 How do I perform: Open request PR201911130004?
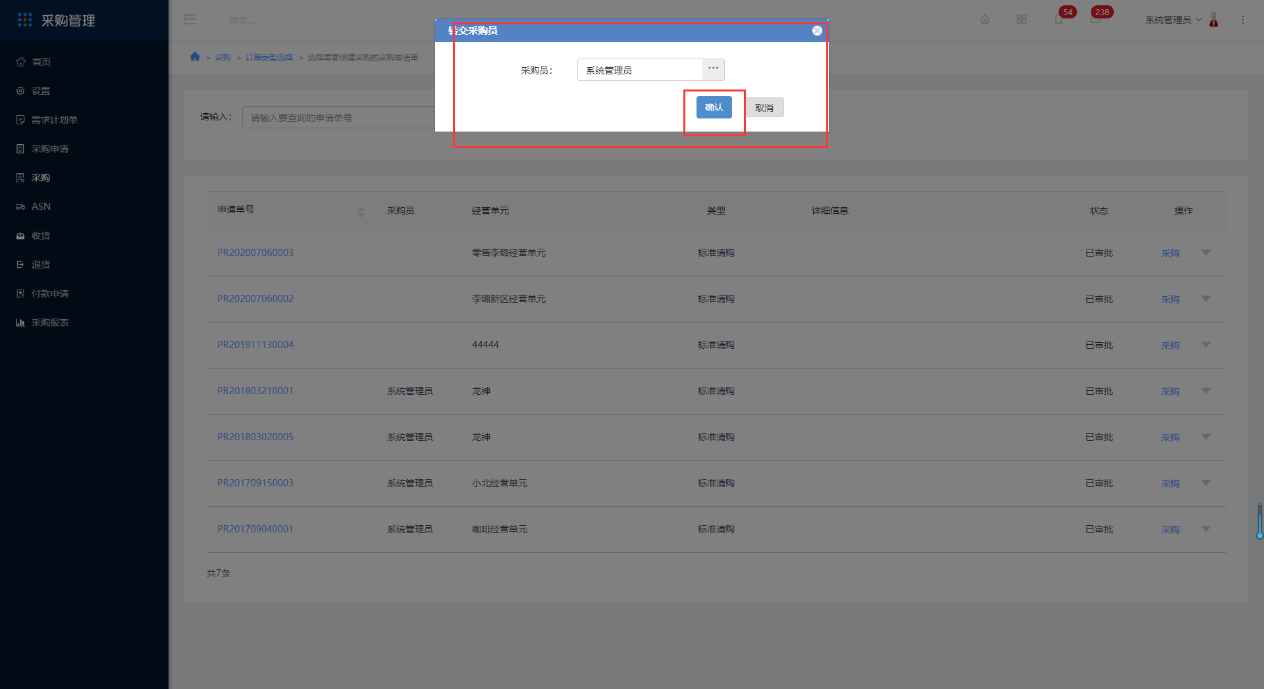pyautogui.click(x=255, y=345)
